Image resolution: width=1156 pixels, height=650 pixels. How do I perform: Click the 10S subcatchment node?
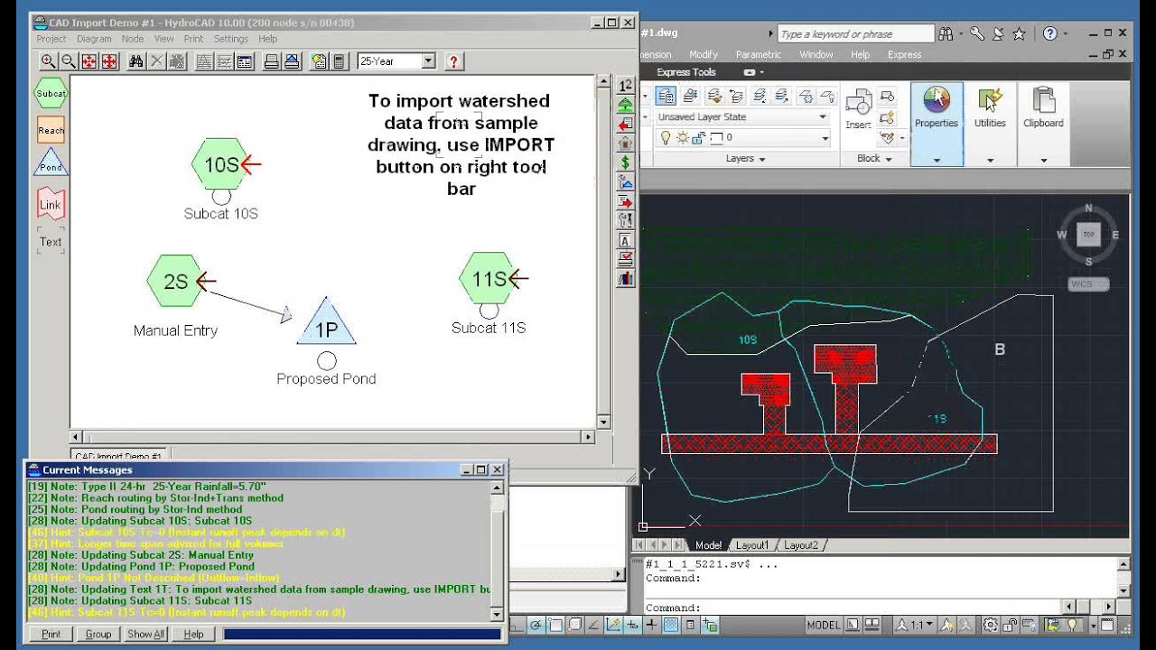pos(220,164)
